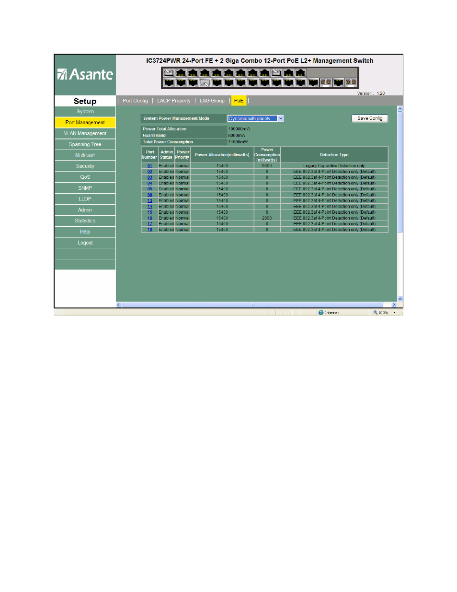Click the gigabit copper port between the SFP slots

click(x=338, y=82)
